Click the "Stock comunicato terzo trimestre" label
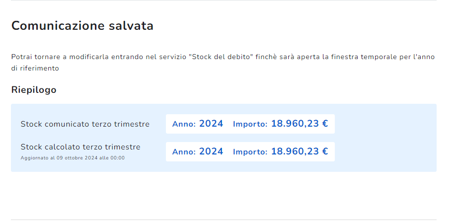Viewport: 458px width, 221px height. [85, 124]
